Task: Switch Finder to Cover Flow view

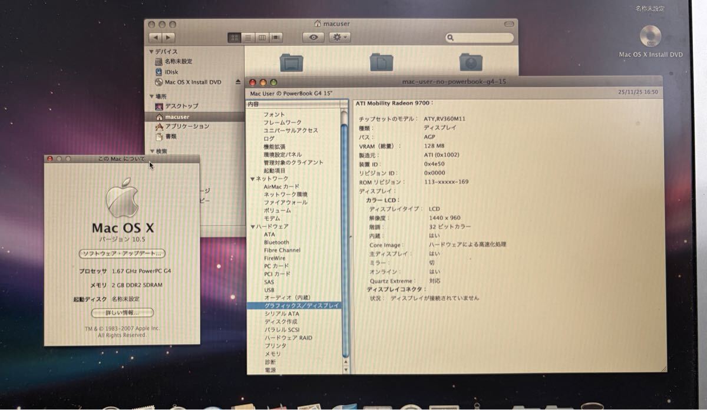Action: (275, 37)
